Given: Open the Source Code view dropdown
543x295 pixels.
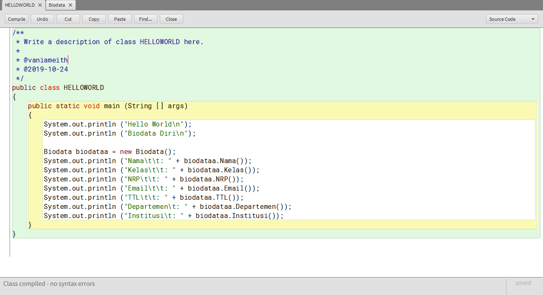Looking at the screenshot, I should [x=512, y=19].
